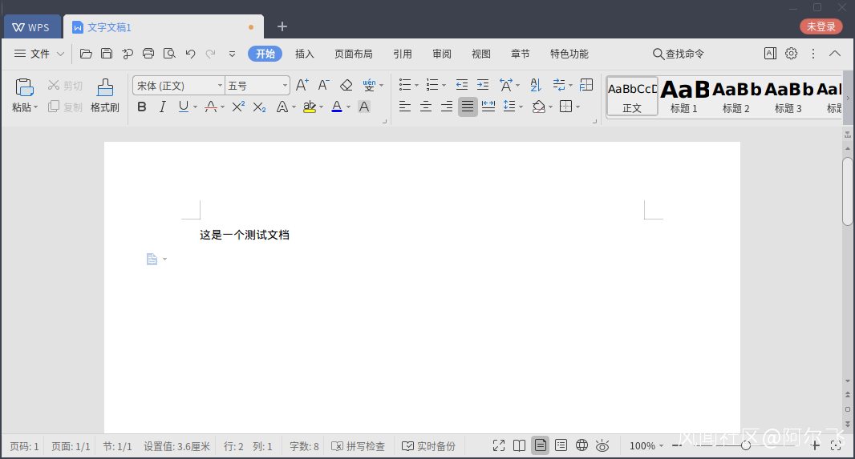Click the Paste (粘贴) clipboard icon
This screenshot has height=459, width=855.
click(25, 87)
